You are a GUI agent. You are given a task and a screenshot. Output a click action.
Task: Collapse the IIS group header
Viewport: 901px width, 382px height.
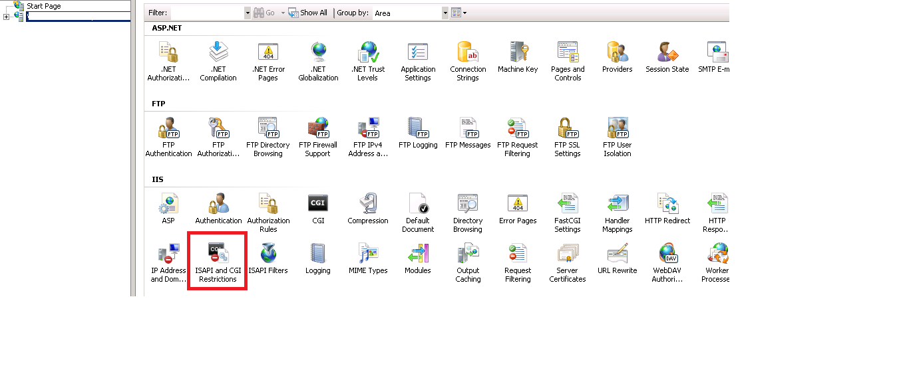point(157,179)
